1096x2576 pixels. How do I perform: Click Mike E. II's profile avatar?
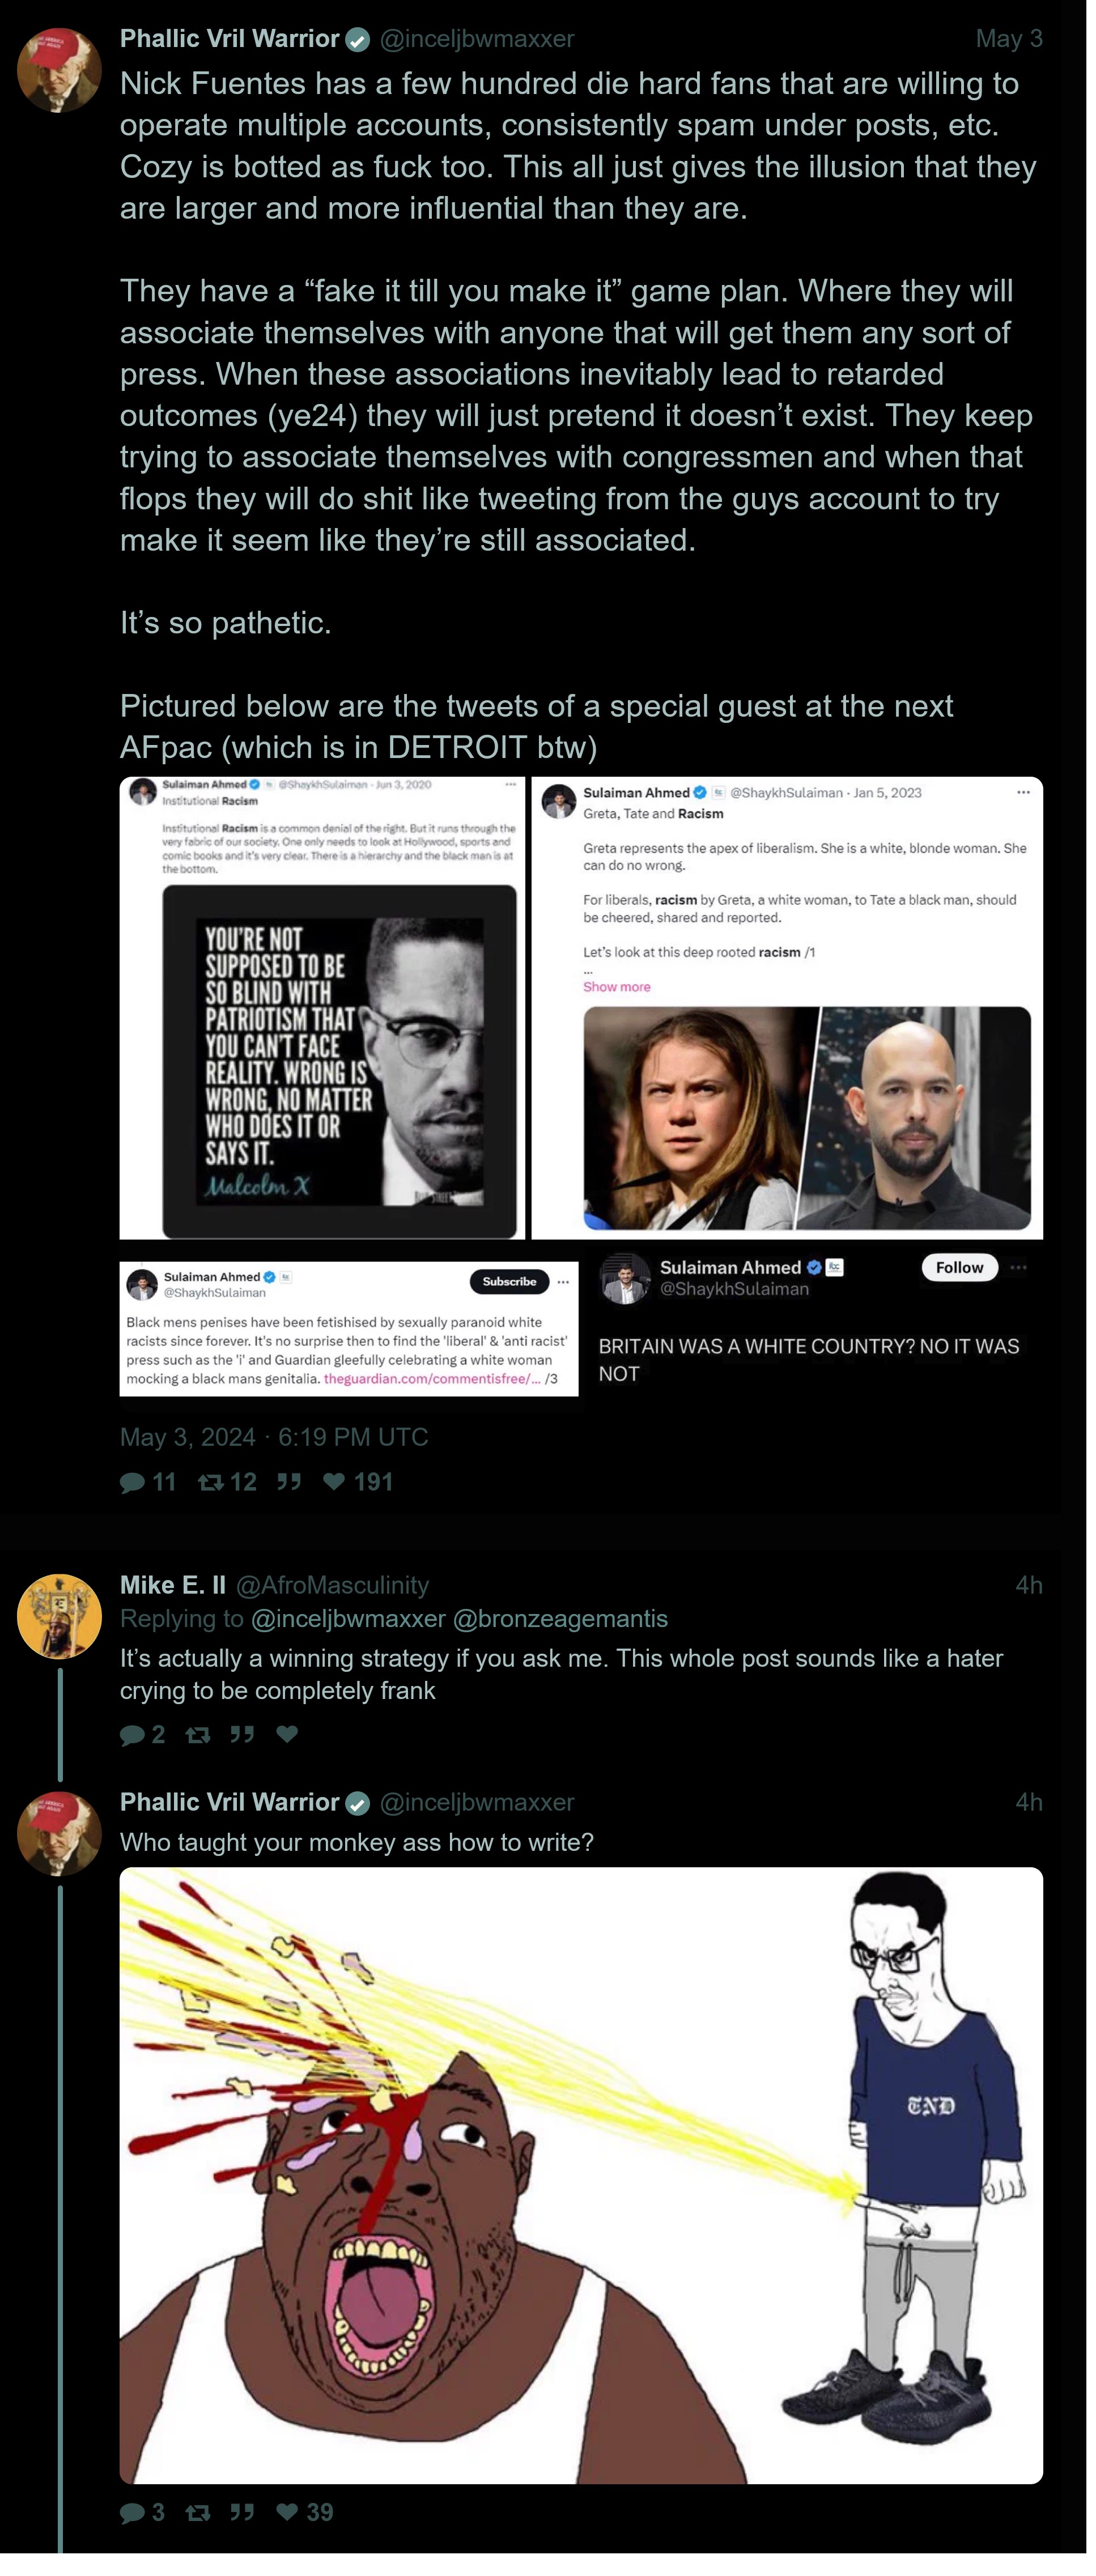(x=59, y=1617)
